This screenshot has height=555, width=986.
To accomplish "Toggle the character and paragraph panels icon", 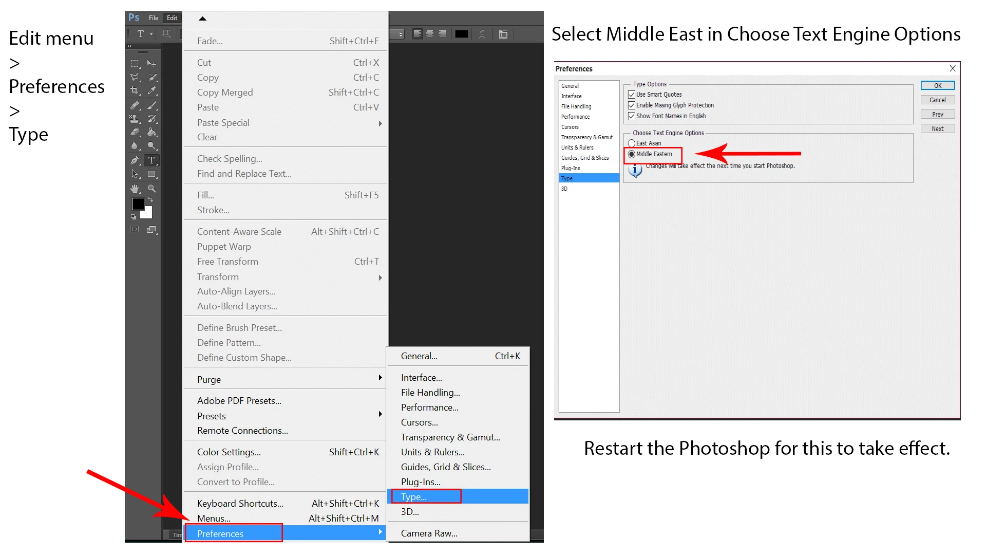I will pos(503,34).
